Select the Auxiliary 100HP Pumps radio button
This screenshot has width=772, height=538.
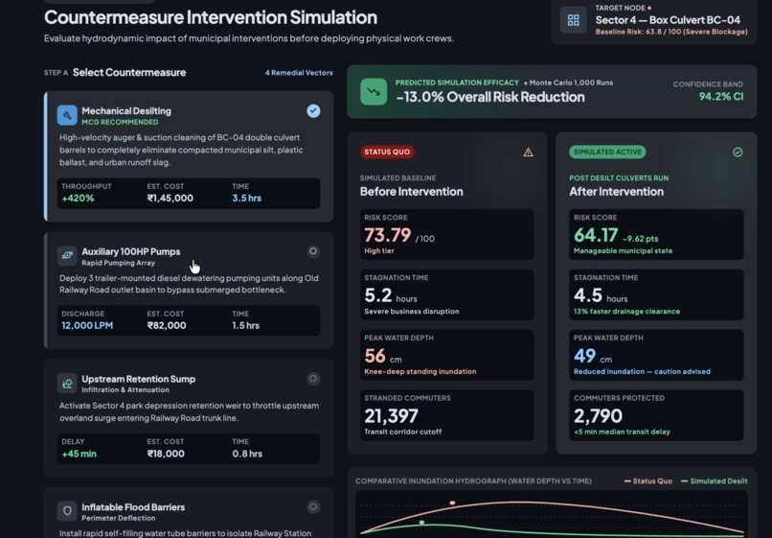[313, 251]
